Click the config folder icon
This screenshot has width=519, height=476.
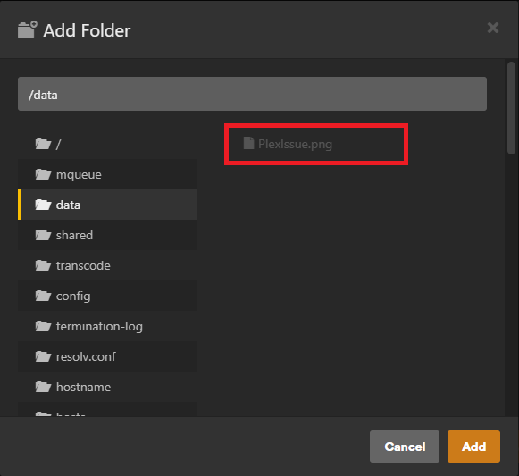(x=43, y=296)
